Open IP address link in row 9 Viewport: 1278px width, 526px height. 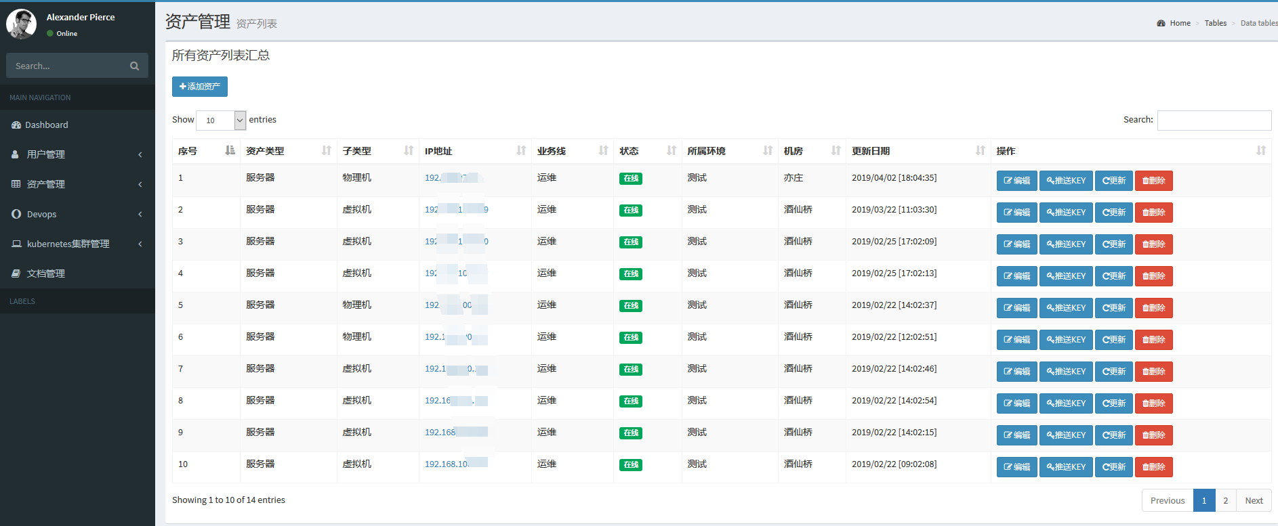point(456,433)
